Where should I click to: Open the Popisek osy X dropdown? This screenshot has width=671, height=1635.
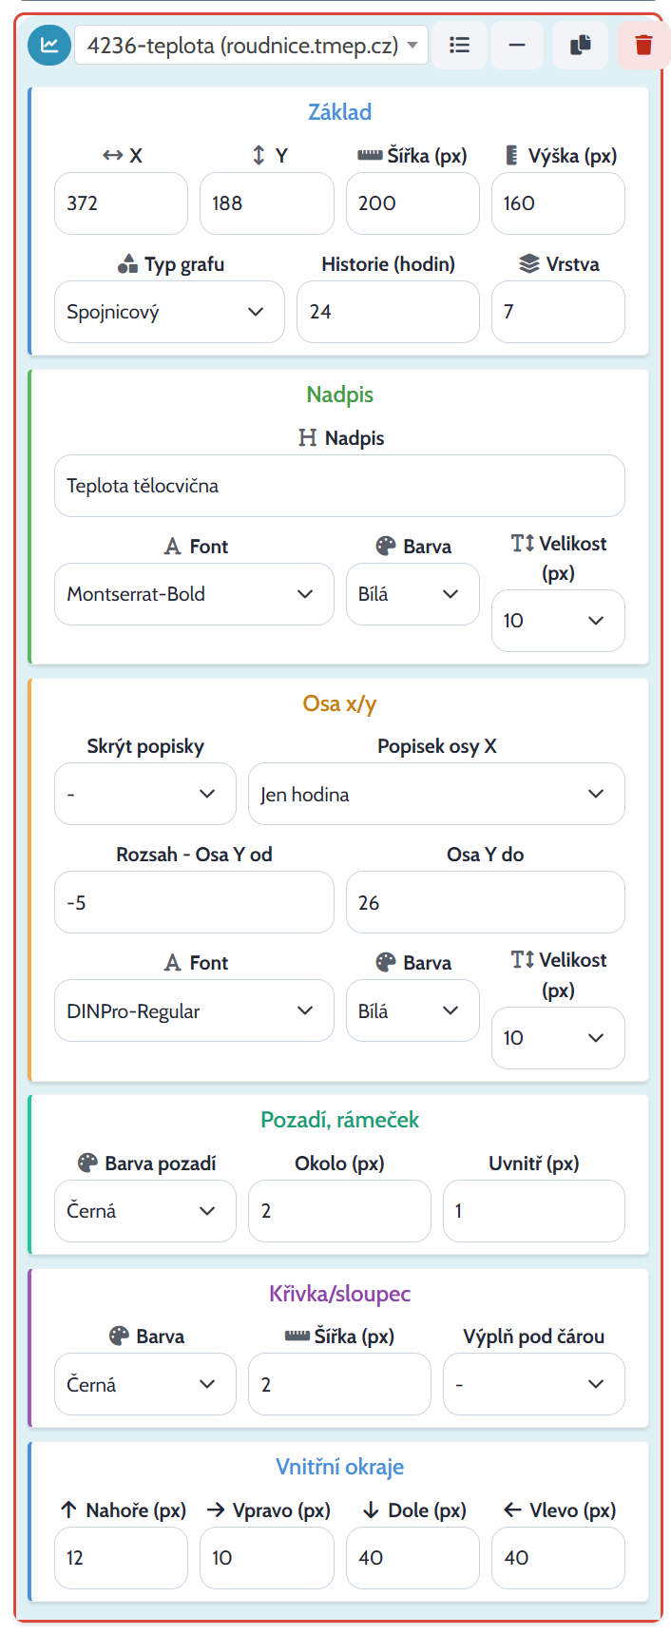436,794
